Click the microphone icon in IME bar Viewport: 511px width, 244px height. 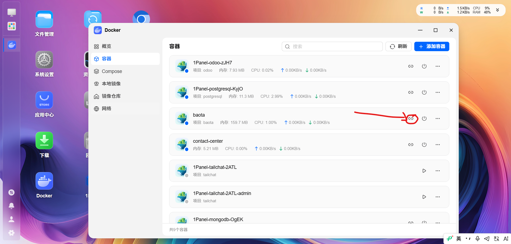coord(477,239)
